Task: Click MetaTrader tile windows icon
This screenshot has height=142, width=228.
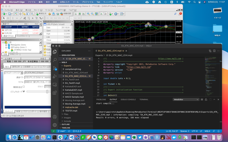Action: click(96, 14)
